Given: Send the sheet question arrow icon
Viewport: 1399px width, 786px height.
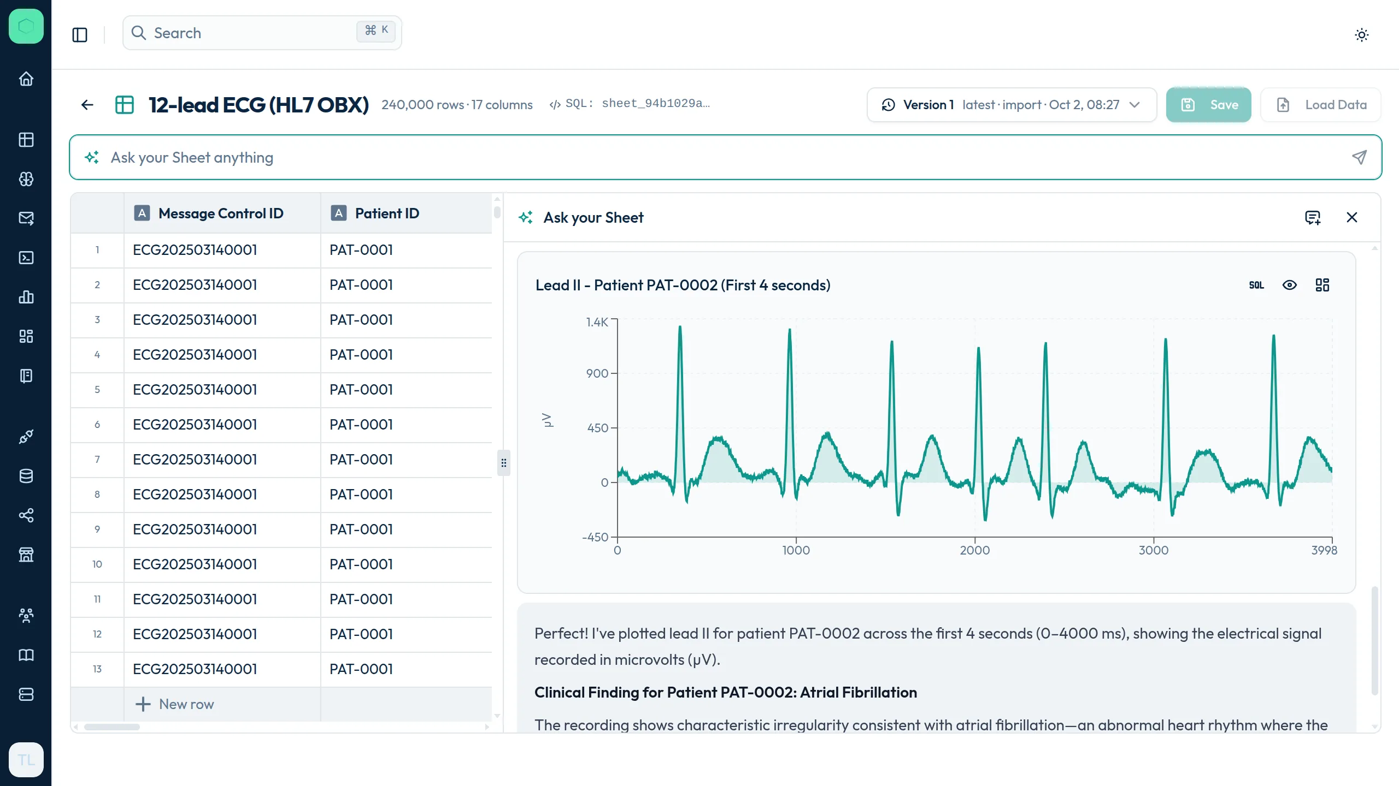Looking at the screenshot, I should click(1359, 158).
